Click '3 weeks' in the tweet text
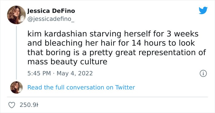215x113 pixels. point(182,34)
